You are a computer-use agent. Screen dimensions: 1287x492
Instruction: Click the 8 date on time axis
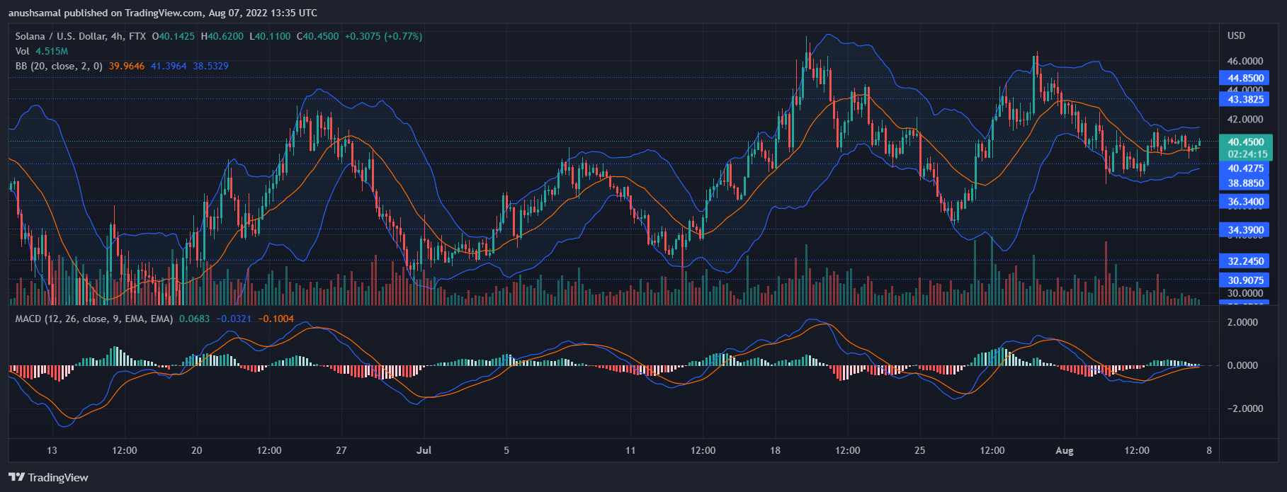tap(1209, 450)
